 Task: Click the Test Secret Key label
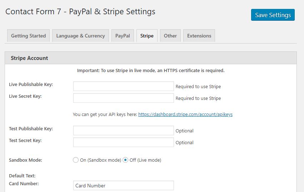(25, 141)
